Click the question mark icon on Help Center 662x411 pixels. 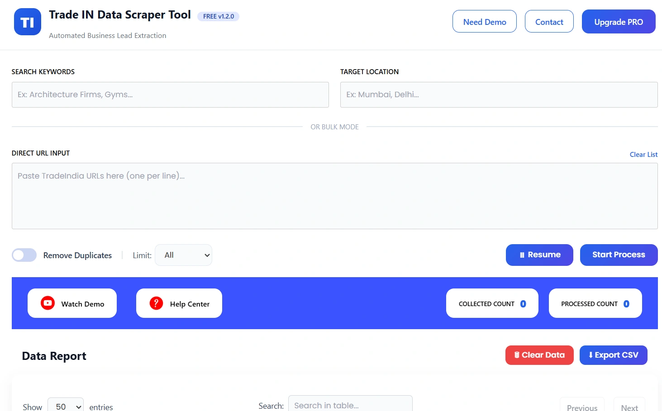(156, 303)
